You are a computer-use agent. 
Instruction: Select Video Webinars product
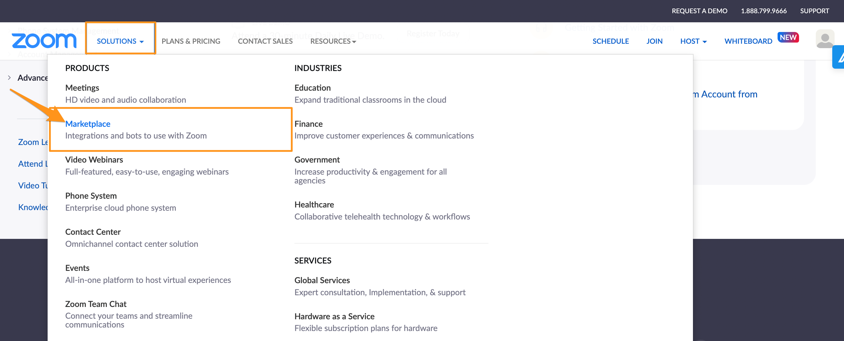coord(94,160)
